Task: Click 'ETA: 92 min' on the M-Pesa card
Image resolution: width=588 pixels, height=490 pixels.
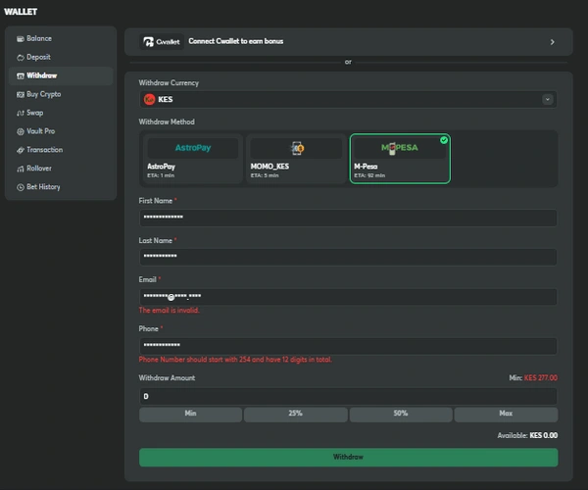Action: point(369,175)
